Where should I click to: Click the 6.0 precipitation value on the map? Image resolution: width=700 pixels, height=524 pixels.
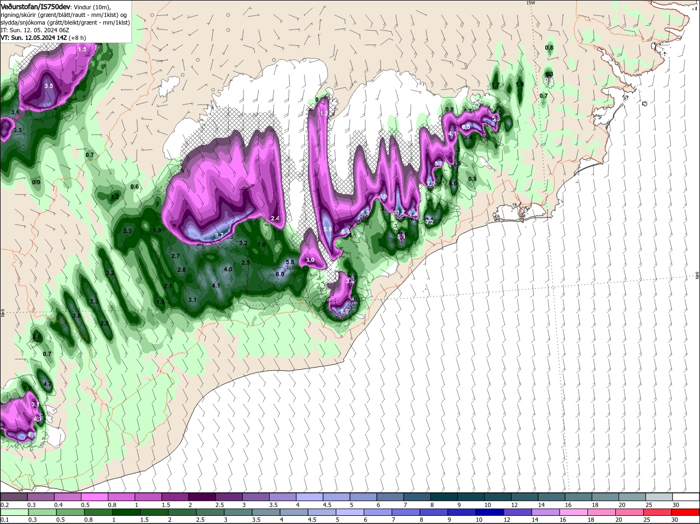click(x=280, y=274)
